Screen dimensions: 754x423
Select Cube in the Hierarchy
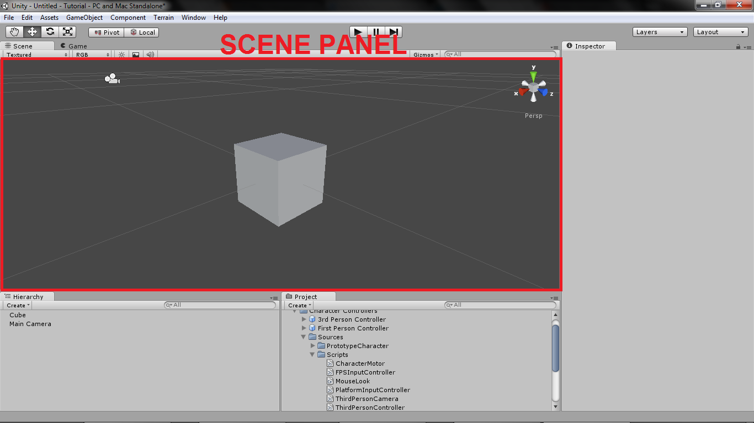point(17,314)
